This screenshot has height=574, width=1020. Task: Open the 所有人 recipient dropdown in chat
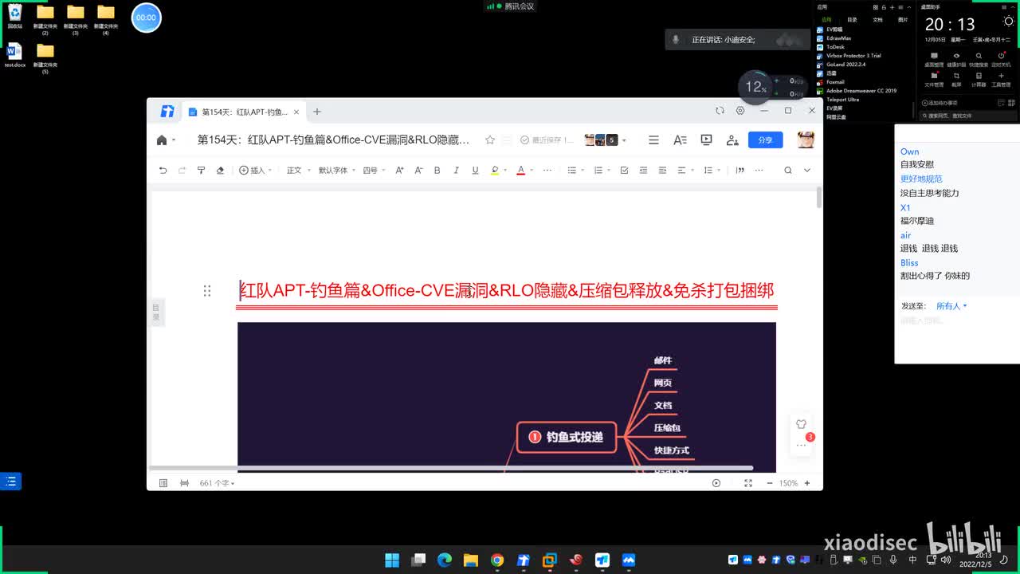pyautogui.click(x=951, y=306)
